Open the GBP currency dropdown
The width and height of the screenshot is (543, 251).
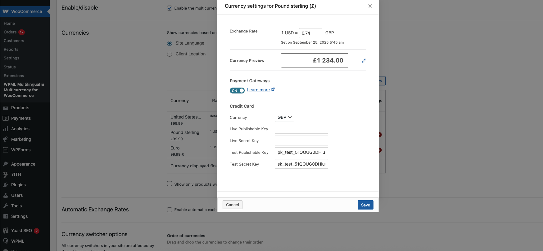pos(284,117)
